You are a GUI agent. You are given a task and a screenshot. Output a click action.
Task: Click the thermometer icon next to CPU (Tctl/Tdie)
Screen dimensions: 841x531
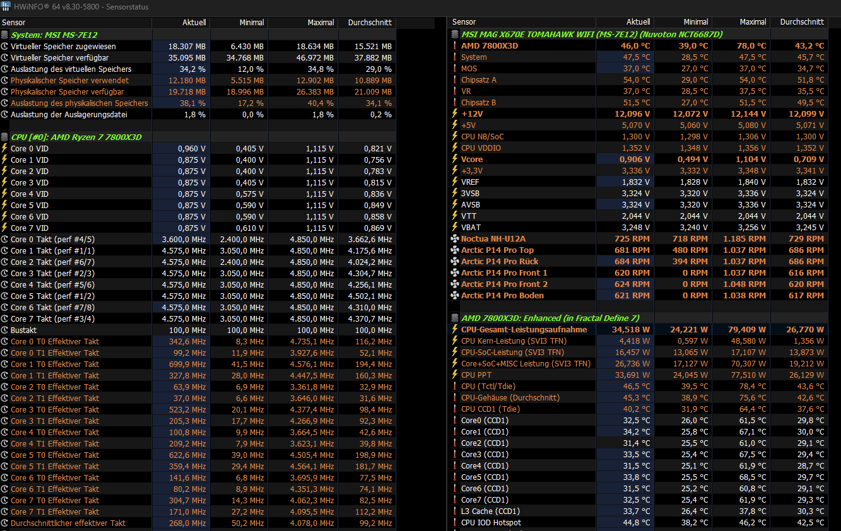coord(454,387)
